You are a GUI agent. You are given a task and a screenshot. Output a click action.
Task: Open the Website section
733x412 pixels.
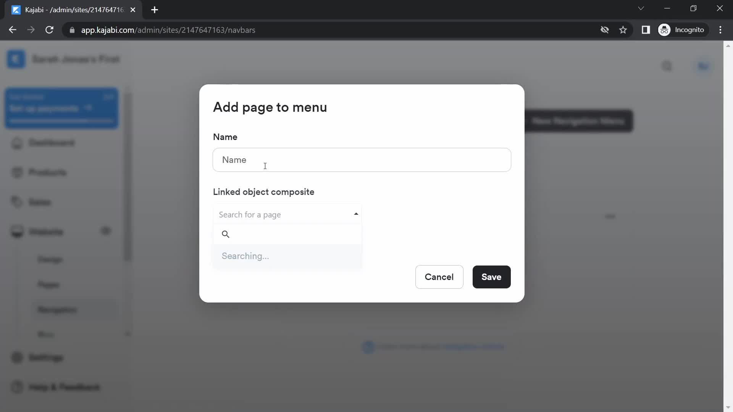pos(46,232)
